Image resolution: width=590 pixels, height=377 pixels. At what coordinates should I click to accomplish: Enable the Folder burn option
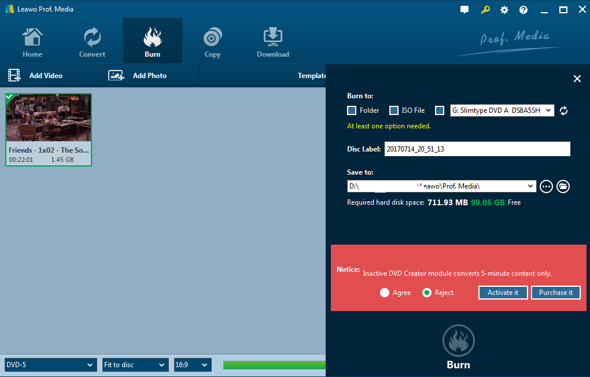coord(352,110)
